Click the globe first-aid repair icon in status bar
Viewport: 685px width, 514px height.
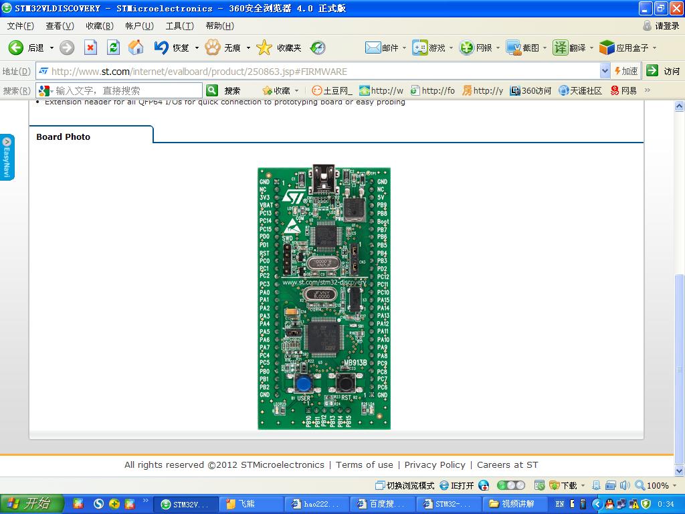484,486
